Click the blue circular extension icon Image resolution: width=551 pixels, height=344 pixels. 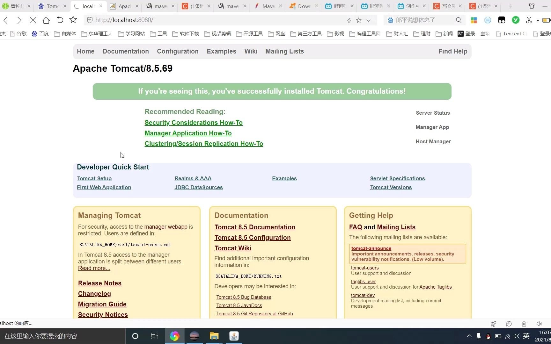(488, 20)
